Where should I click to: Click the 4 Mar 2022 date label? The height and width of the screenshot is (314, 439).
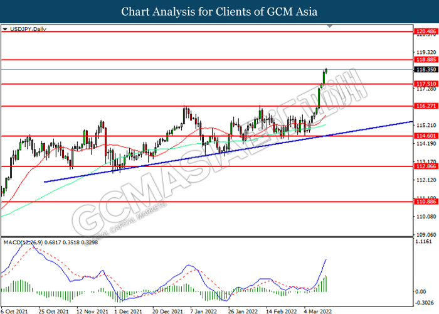tap(317, 311)
